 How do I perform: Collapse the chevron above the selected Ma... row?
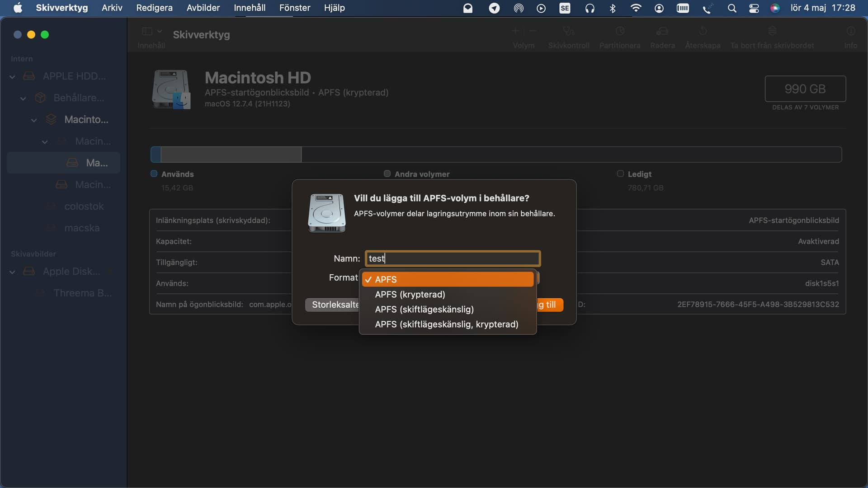coord(45,142)
